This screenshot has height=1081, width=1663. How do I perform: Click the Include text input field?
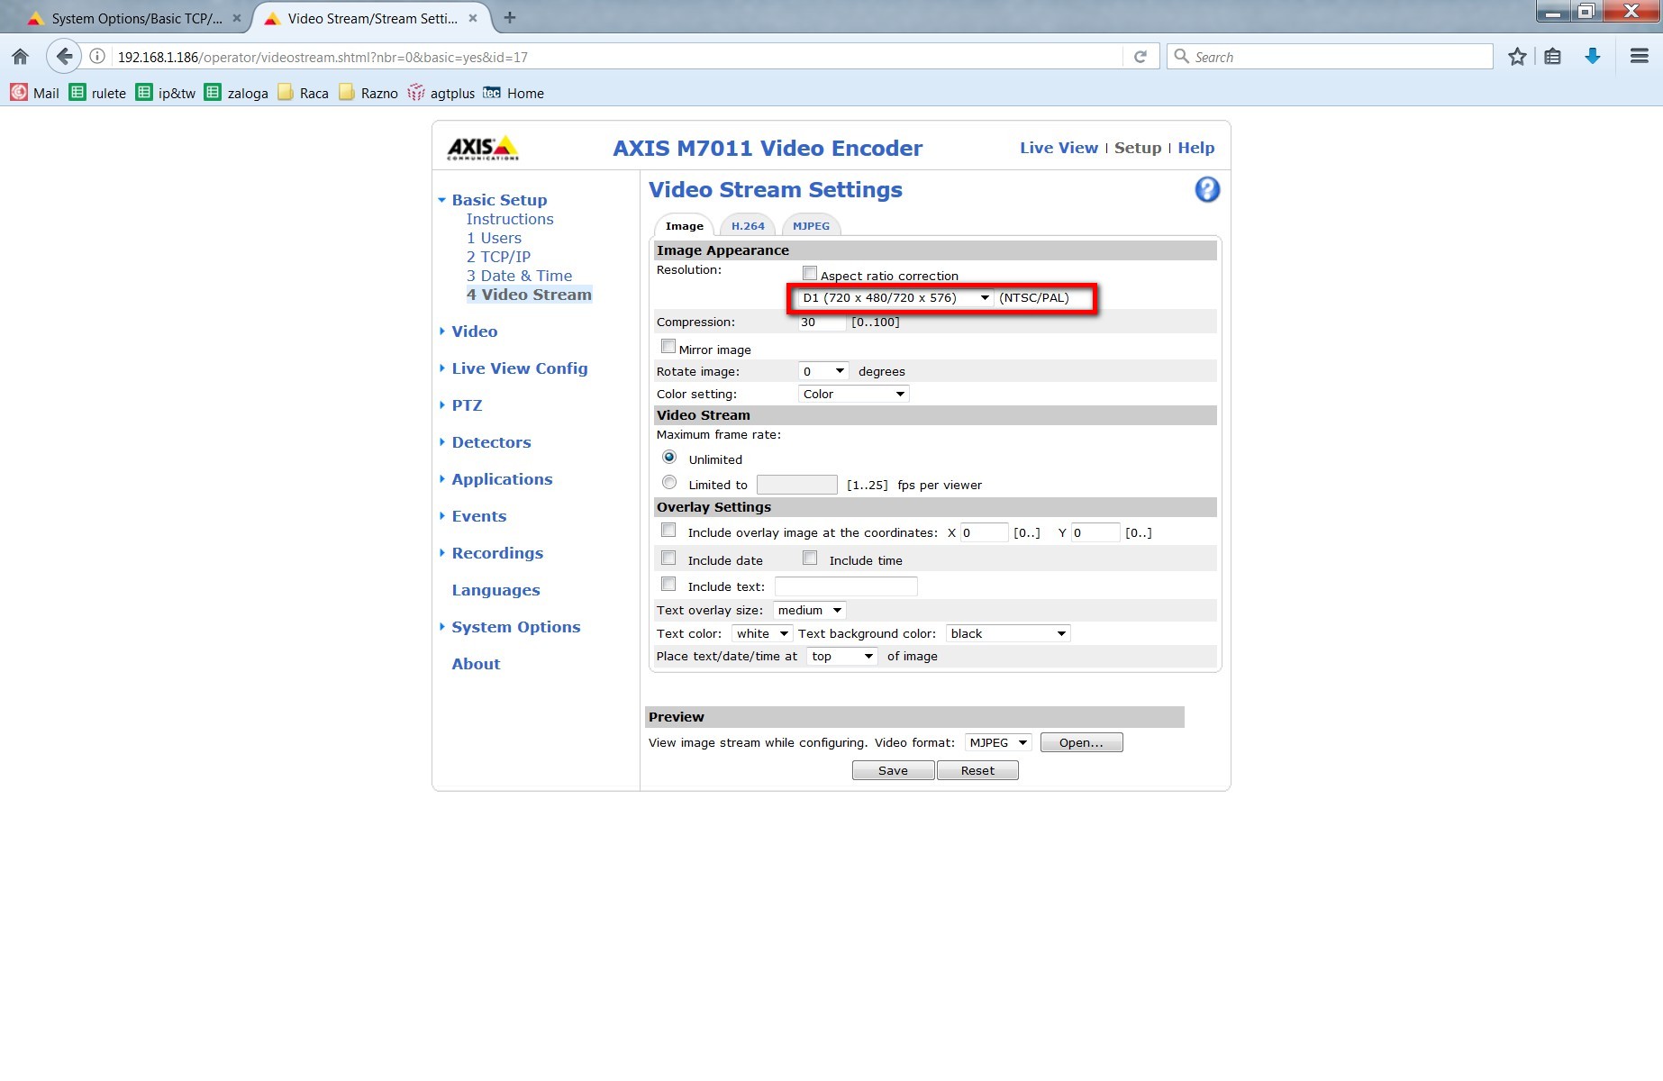click(x=846, y=586)
